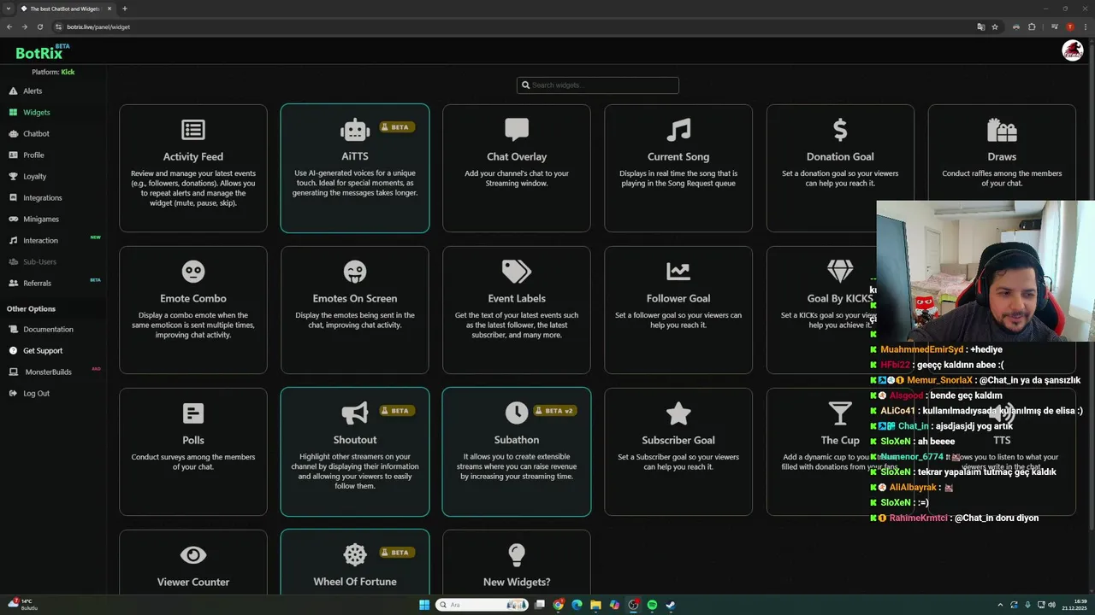Image resolution: width=1095 pixels, height=615 pixels.
Task: Open the Chrome three-dot menu
Action: point(1085,26)
